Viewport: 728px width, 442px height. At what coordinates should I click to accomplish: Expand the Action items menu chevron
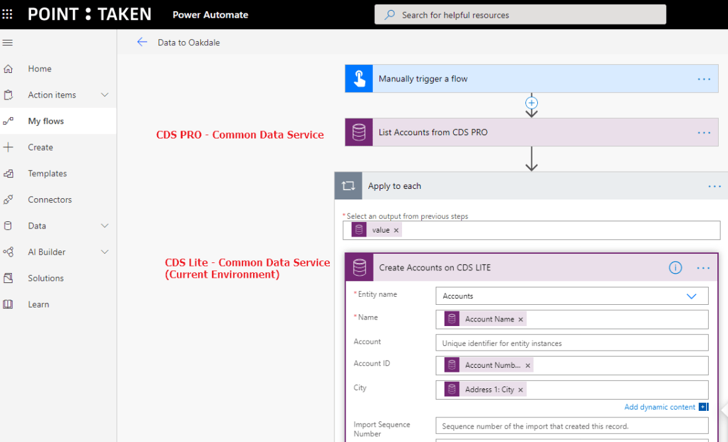point(104,95)
